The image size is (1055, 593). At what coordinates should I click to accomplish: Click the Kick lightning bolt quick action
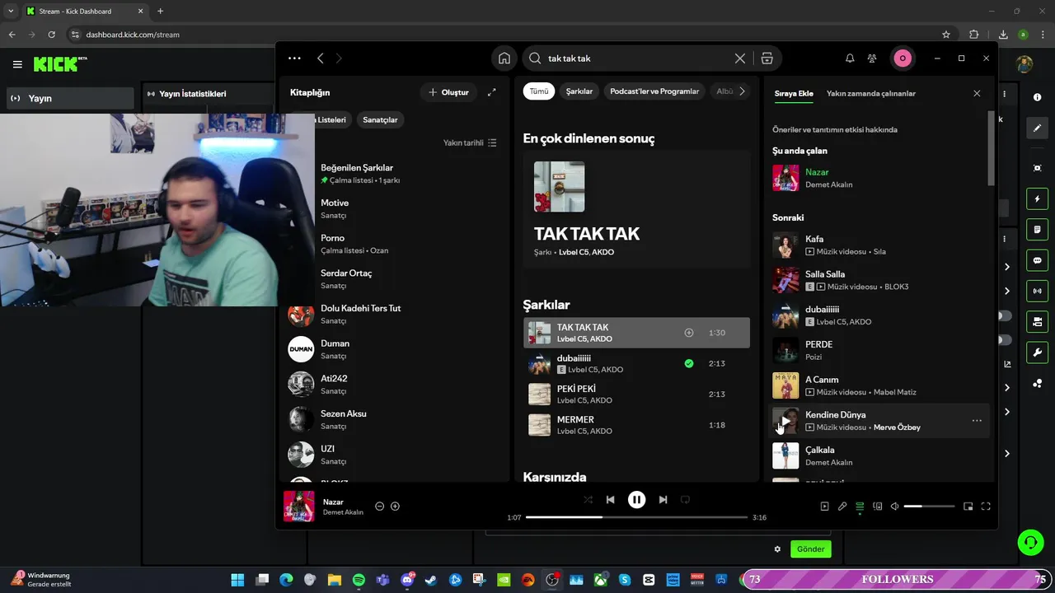1037,198
